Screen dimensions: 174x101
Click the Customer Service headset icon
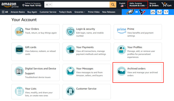[70, 91]
